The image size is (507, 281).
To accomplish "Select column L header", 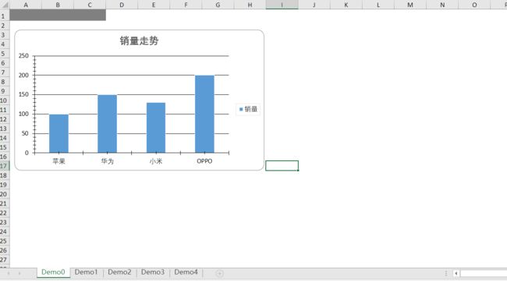I will 378,5.
